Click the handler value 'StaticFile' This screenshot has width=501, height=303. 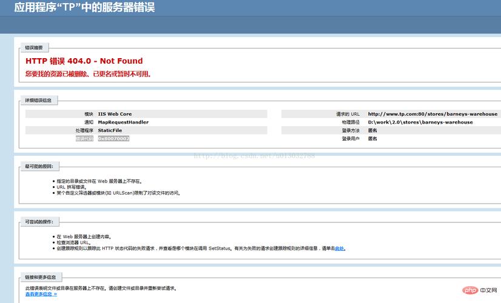click(110, 130)
